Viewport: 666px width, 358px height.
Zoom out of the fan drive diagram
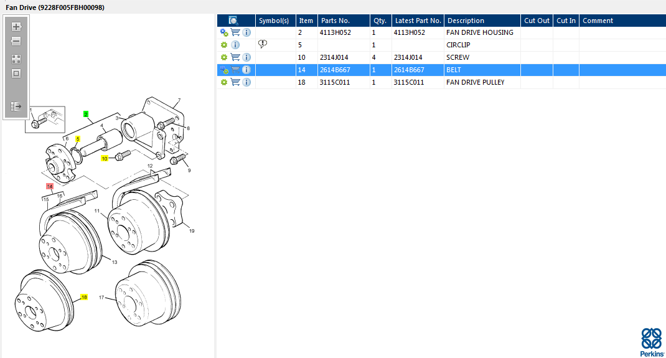tap(16, 41)
